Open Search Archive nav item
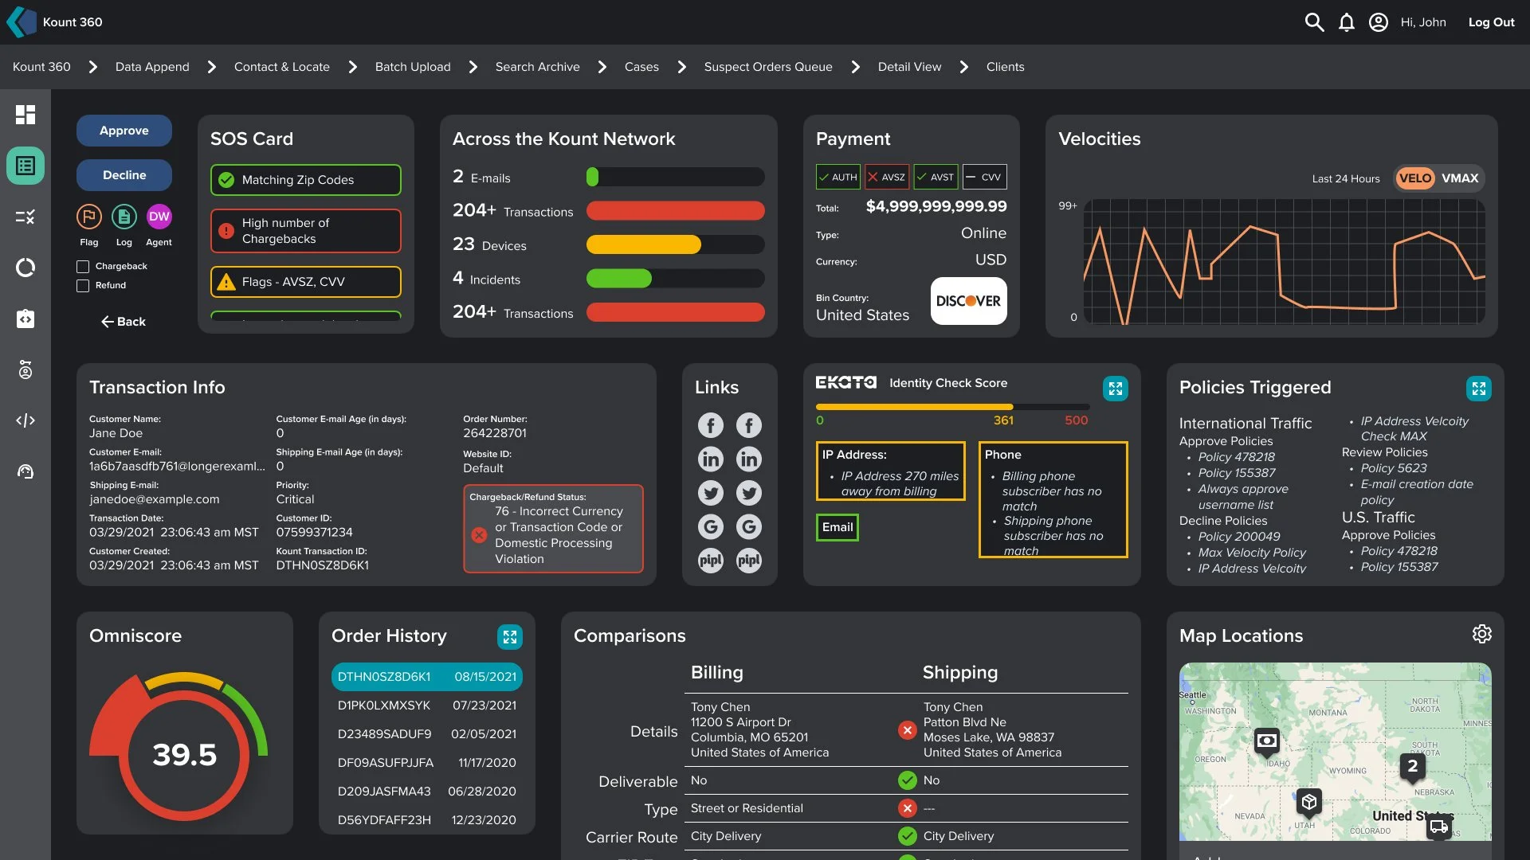 [x=538, y=67]
